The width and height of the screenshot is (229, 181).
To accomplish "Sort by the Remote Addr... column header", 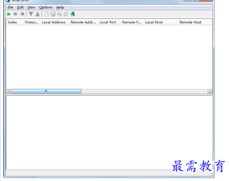I will (83, 22).
